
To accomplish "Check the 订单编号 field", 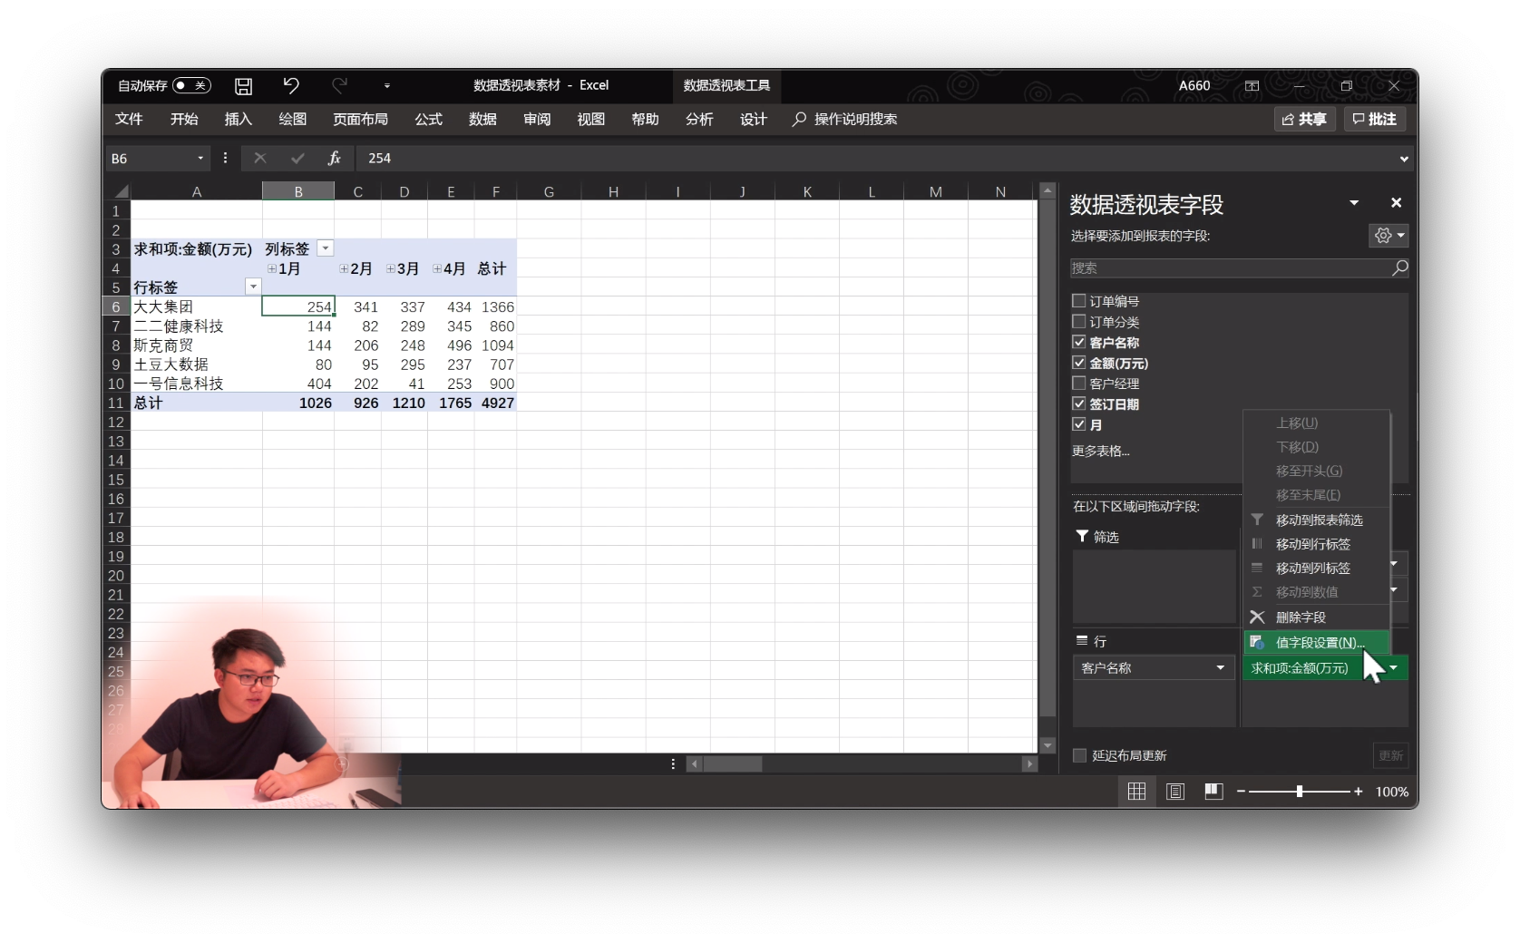I will (1079, 301).
